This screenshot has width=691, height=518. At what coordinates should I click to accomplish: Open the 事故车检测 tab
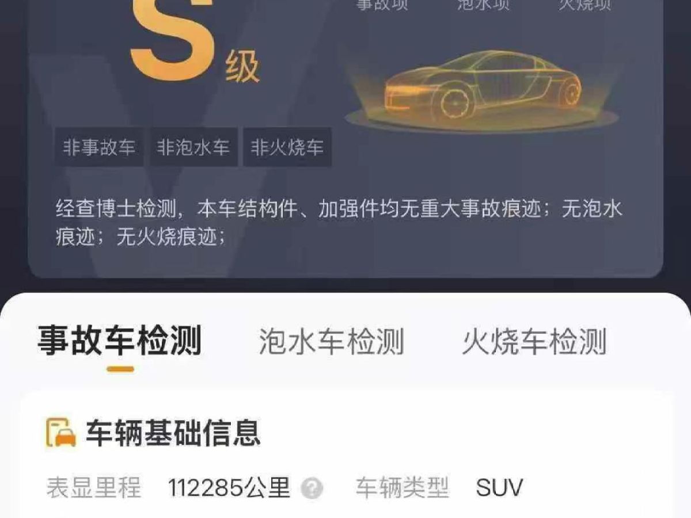[120, 341]
